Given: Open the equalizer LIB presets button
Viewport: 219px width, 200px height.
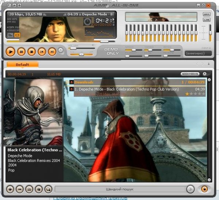Looking at the screenshot, I should point(207,20).
